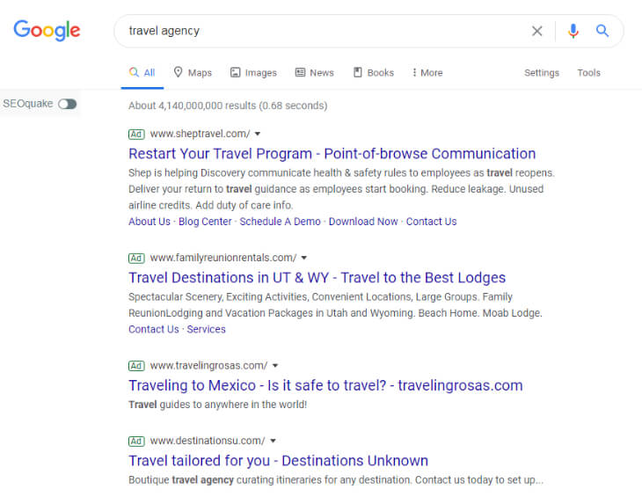Viewport: 642px width, 504px height.
Task: Click the Ad badge next to travelingrosas.com
Action: pyautogui.click(x=136, y=366)
